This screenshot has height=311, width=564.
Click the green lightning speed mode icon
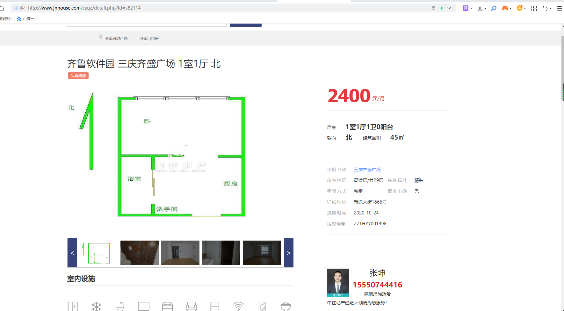tap(442, 8)
